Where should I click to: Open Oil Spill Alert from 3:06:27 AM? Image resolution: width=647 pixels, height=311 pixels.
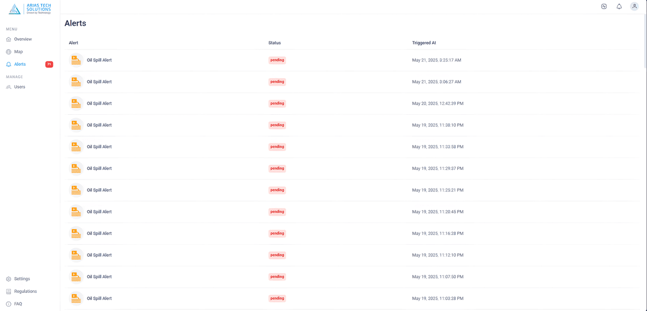[x=99, y=82]
